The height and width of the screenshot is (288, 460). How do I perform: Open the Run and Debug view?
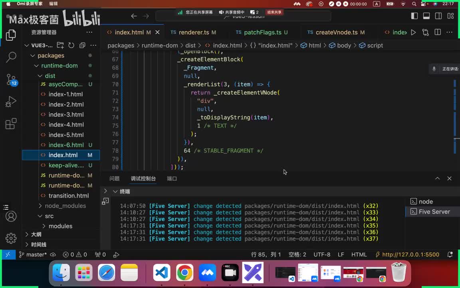(x=11, y=102)
